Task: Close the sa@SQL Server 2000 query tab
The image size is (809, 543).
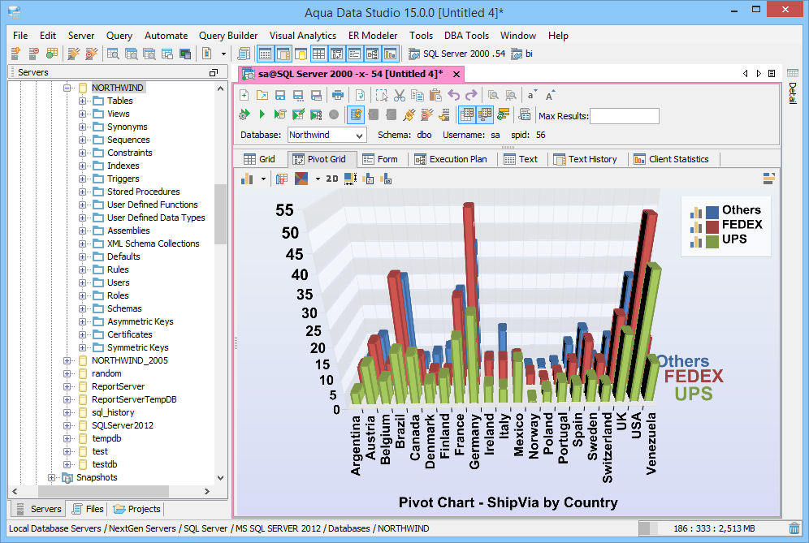Action: click(x=456, y=74)
